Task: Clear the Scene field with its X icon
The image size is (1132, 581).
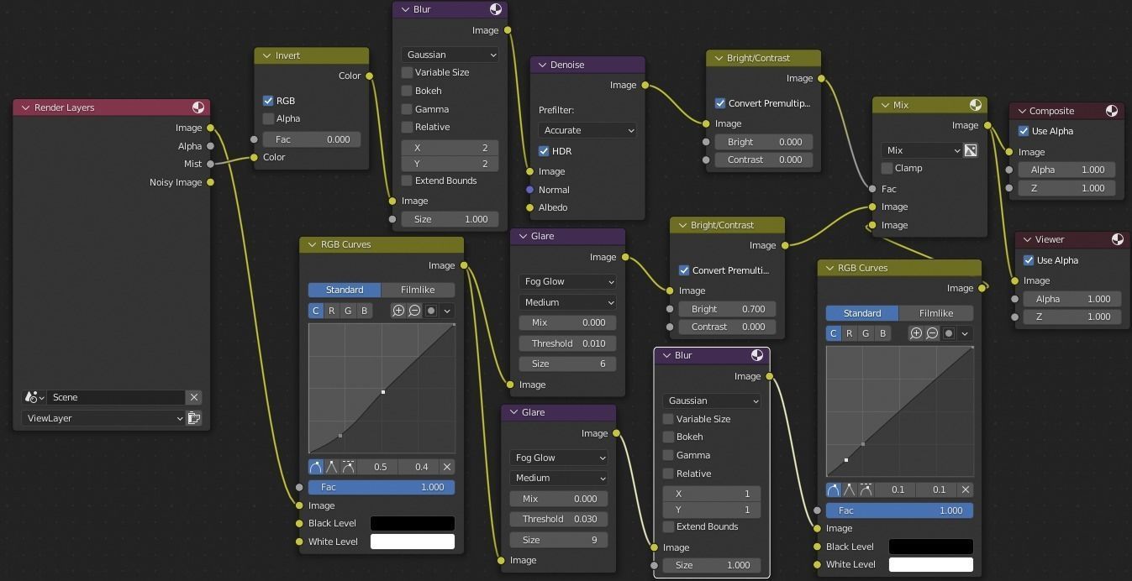Action: tap(194, 397)
